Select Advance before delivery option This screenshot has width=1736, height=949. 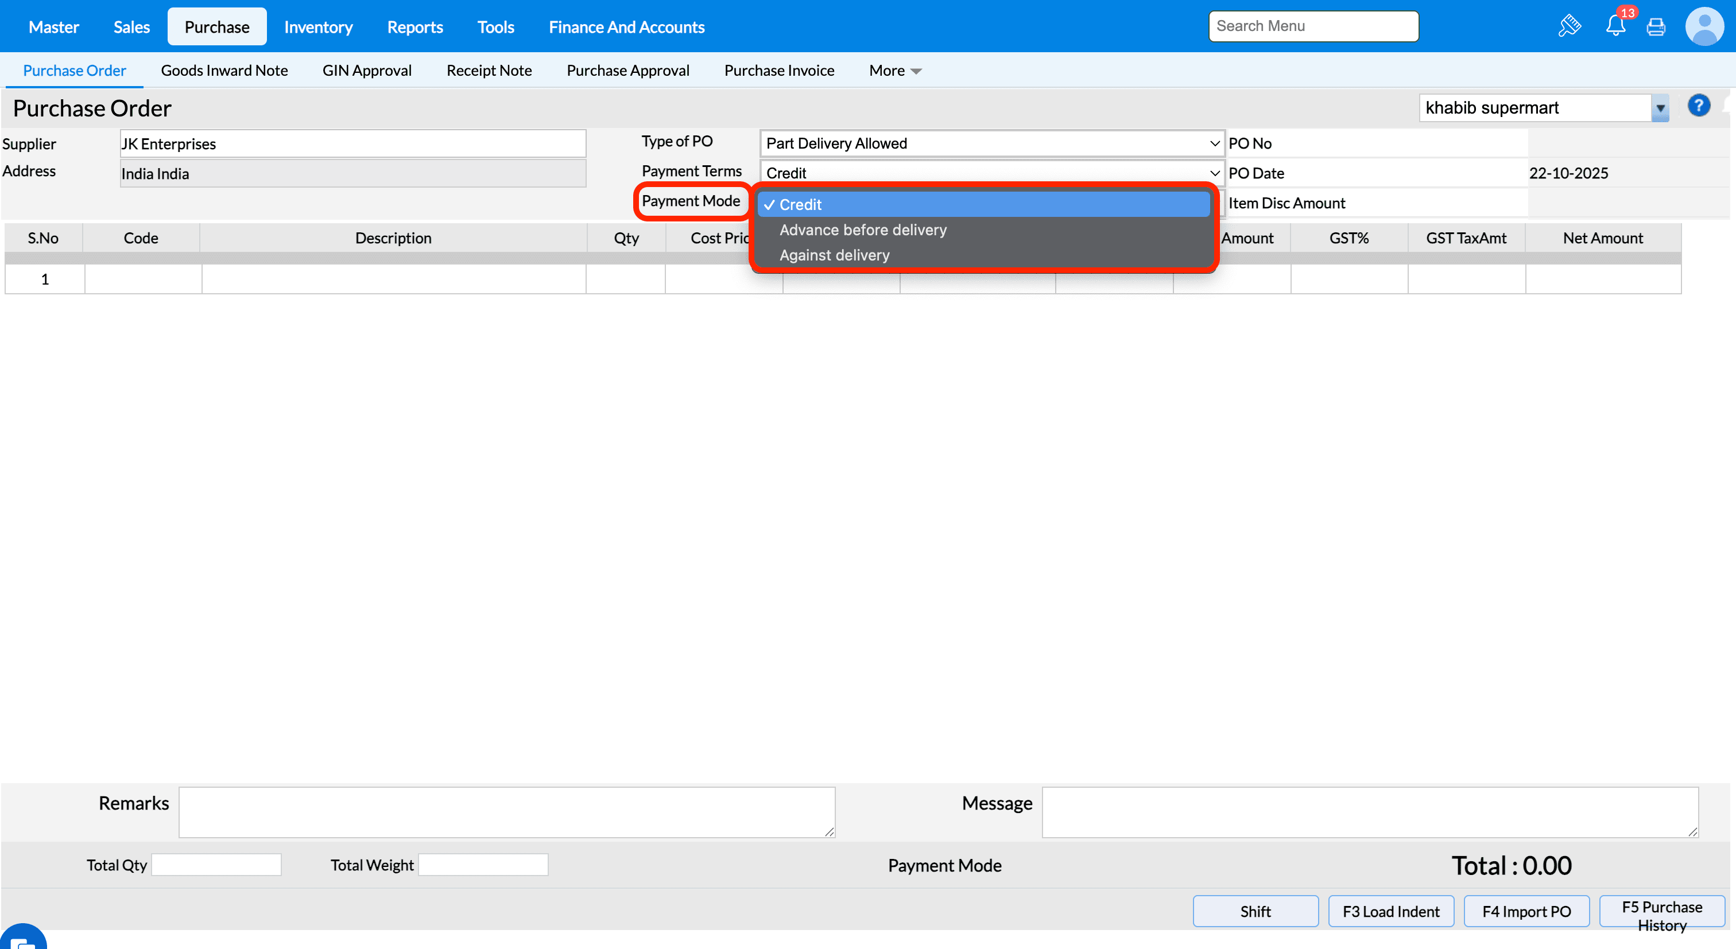[863, 230]
